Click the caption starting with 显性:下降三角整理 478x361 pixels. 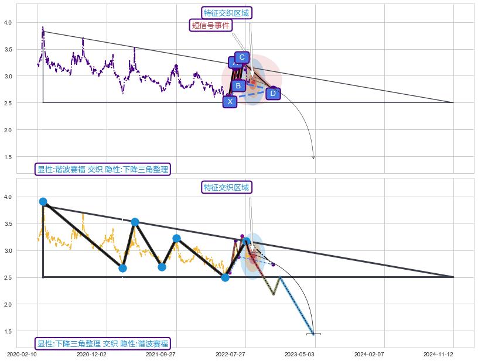pyautogui.click(x=103, y=343)
